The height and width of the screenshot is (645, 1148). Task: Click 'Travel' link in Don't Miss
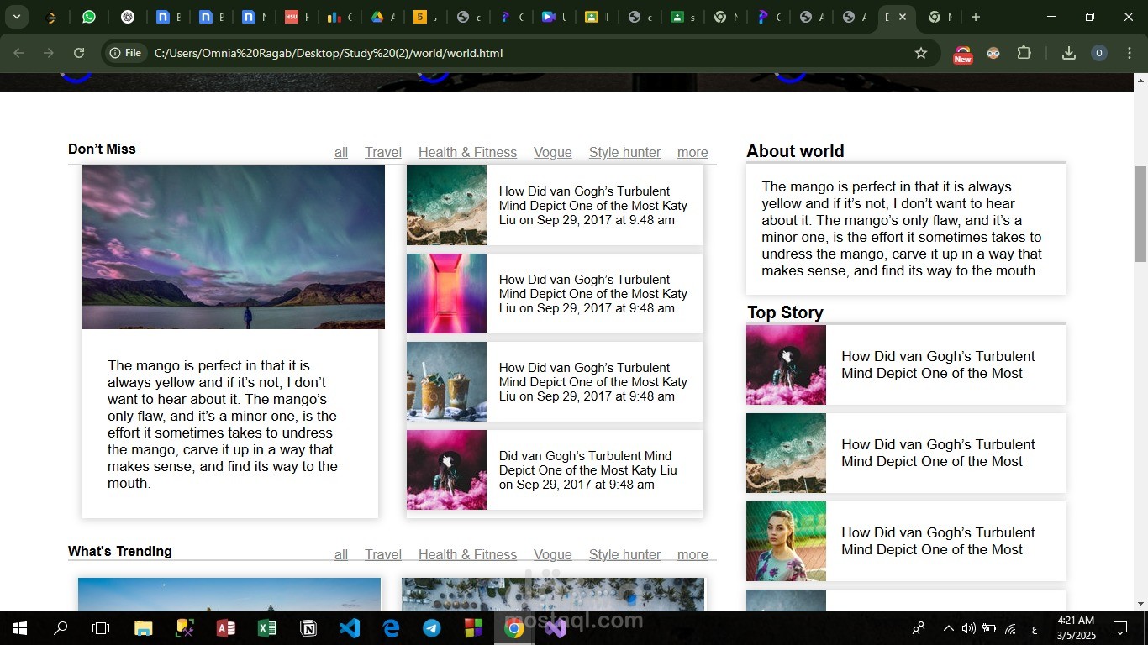[383, 152]
